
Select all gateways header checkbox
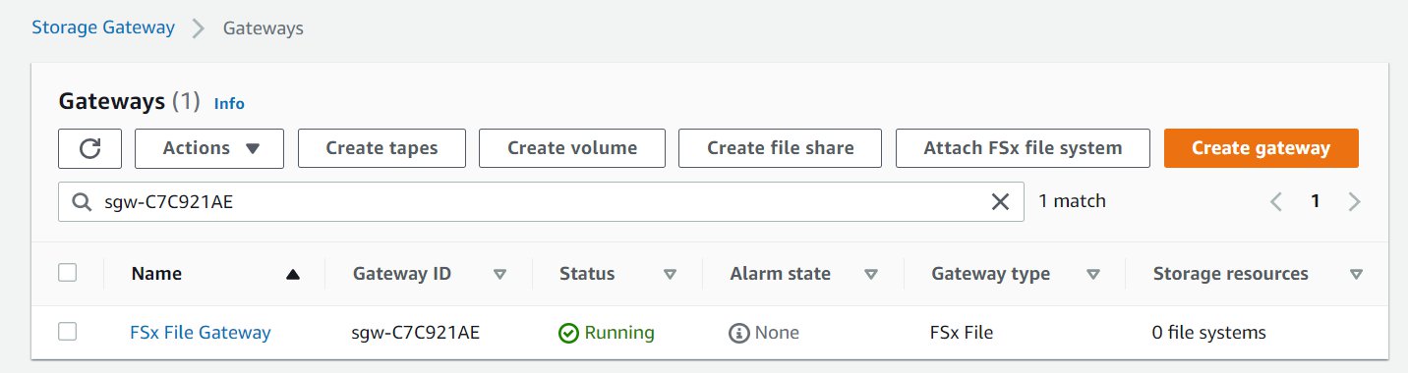[x=68, y=273]
